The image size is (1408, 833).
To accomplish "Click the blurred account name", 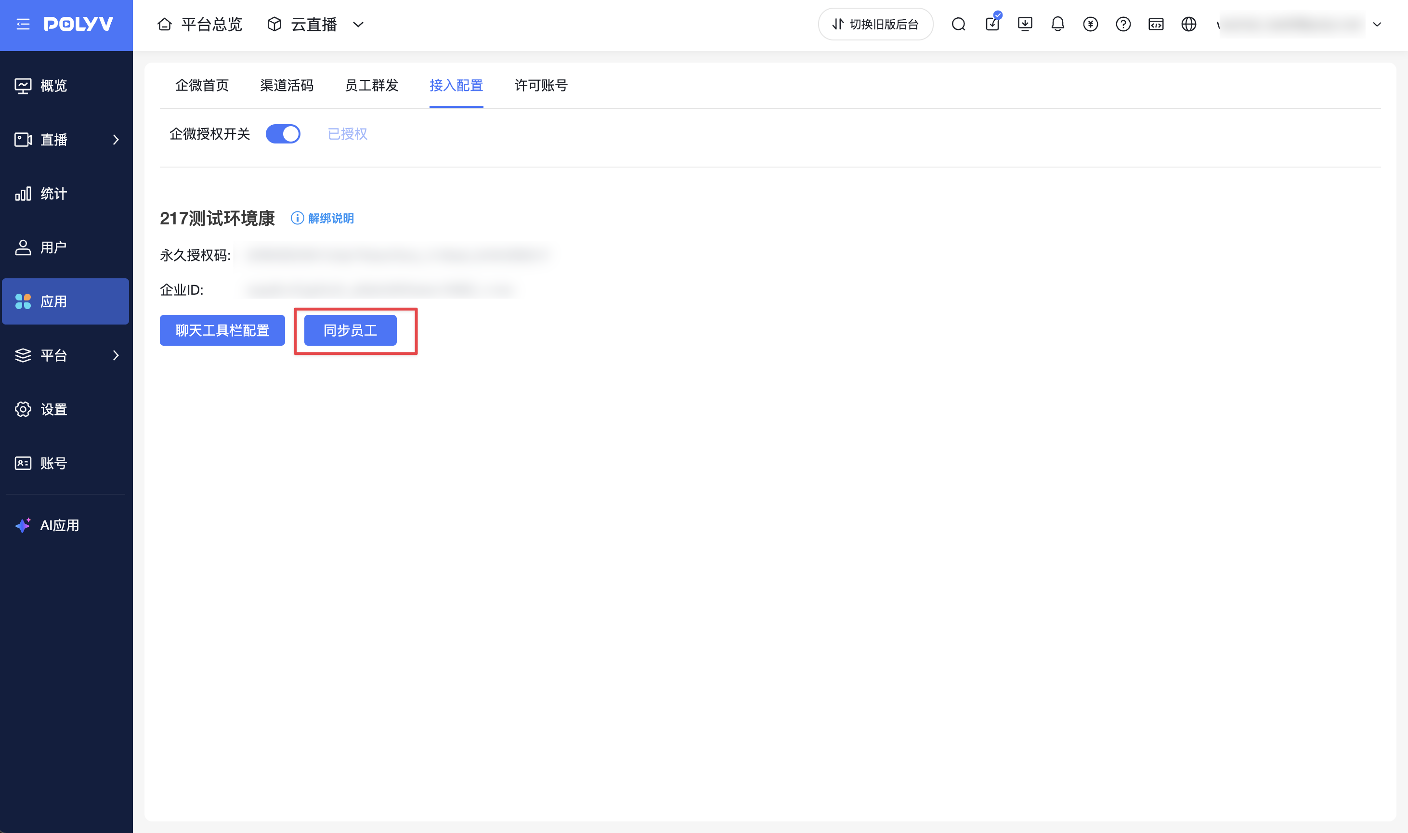I will coord(1291,24).
